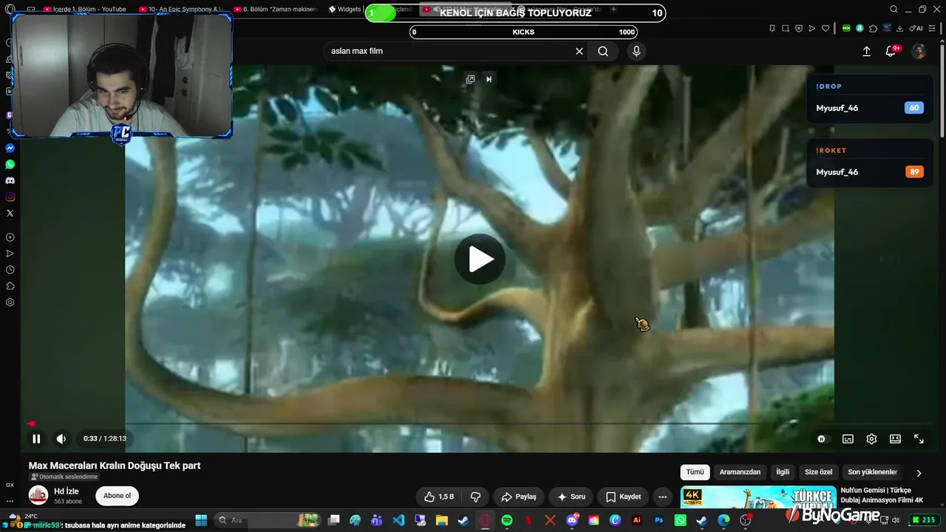
Task: Click the Paylaş share button
Action: pos(519,497)
